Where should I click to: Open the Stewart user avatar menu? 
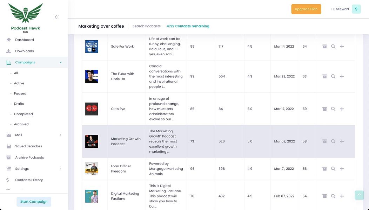(x=356, y=9)
